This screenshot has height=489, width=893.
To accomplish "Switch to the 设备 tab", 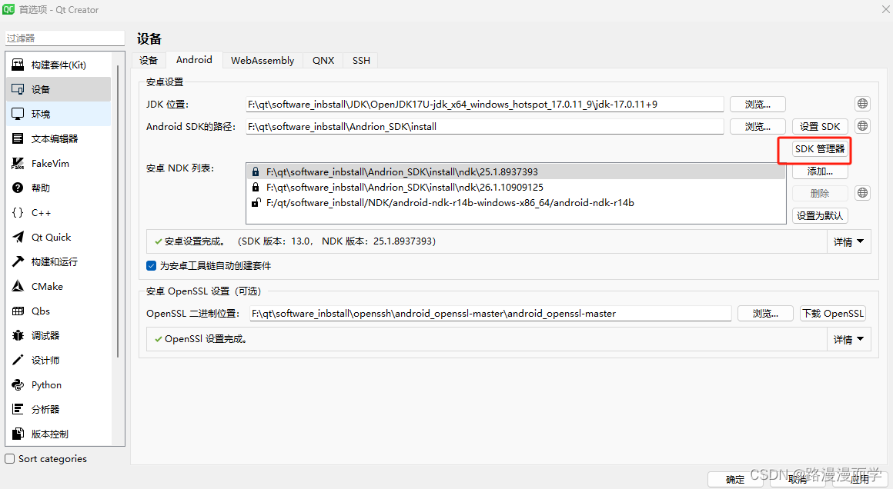I will tap(149, 60).
